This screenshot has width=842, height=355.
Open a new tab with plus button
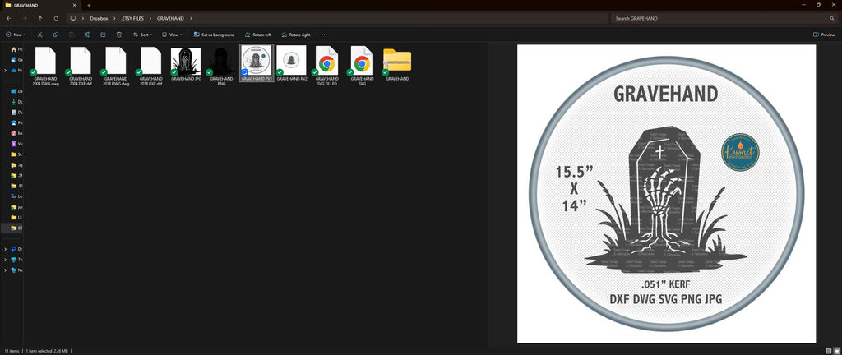(x=89, y=5)
